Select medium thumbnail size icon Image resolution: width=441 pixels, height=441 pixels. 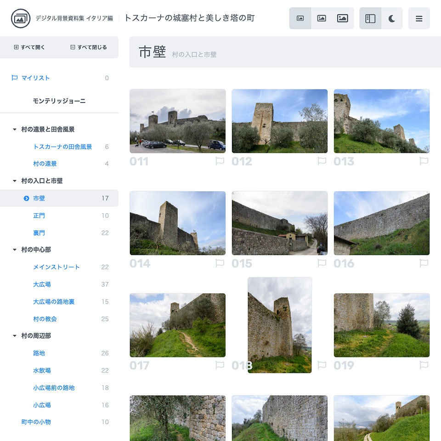[x=322, y=18]
